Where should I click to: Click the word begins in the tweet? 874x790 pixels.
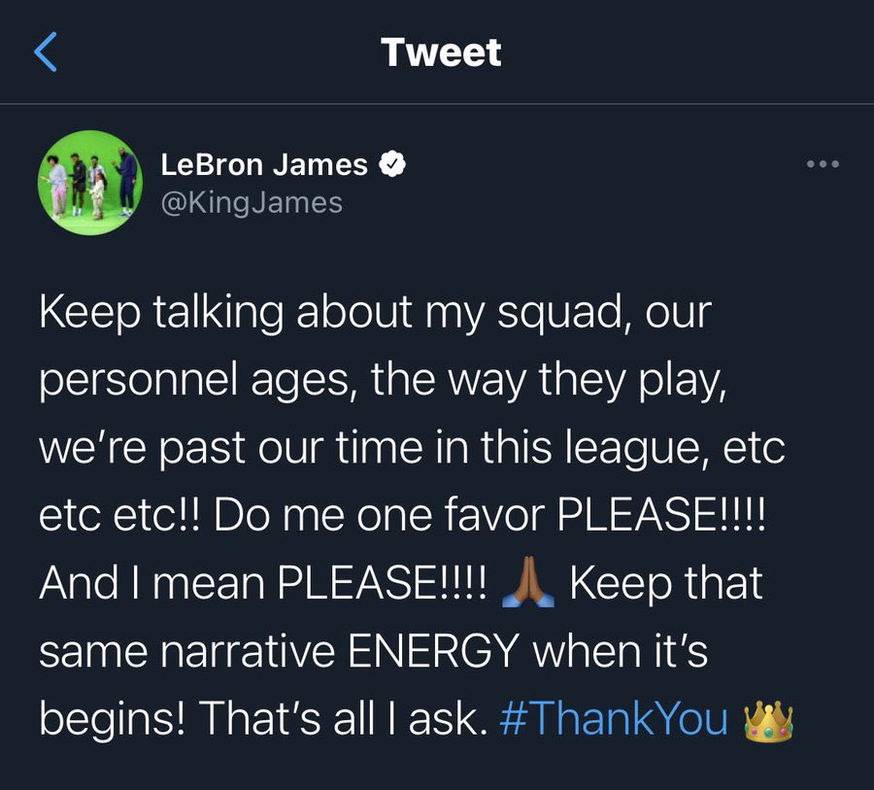click(110, 719)
